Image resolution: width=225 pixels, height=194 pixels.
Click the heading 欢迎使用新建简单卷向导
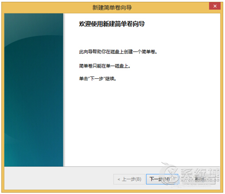(112, 24)
